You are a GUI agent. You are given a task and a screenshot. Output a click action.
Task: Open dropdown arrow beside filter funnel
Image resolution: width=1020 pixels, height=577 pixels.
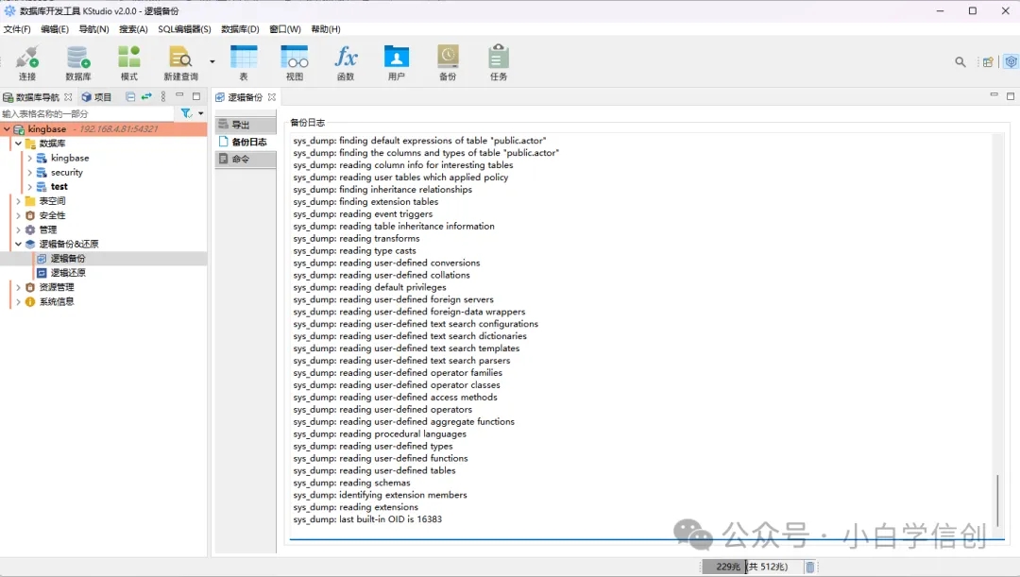[201, 113]
